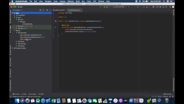Image resolution: width=184 pixels, height=104 pixels.
Task: Collapse the drawable folder
Action: click(x=17, y=33)
